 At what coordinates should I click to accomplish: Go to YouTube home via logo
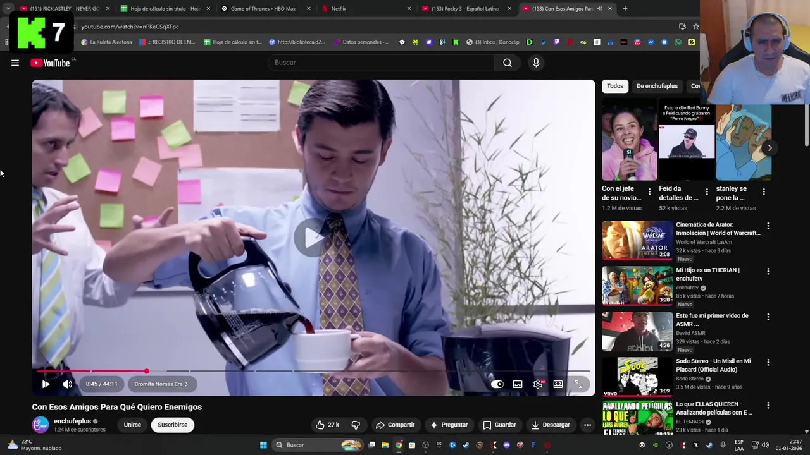tap(51, 63)
